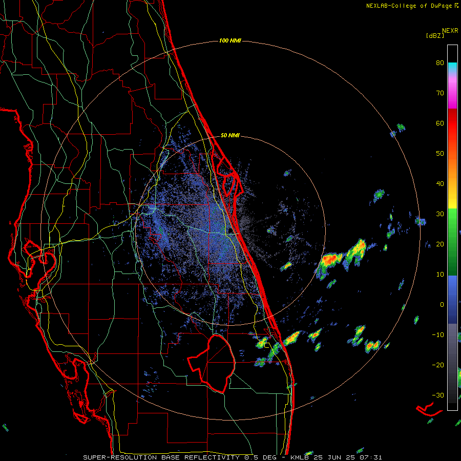461x461 pixels.
Task: Click the "20" value on the color scale
Action: click(440, 244)
